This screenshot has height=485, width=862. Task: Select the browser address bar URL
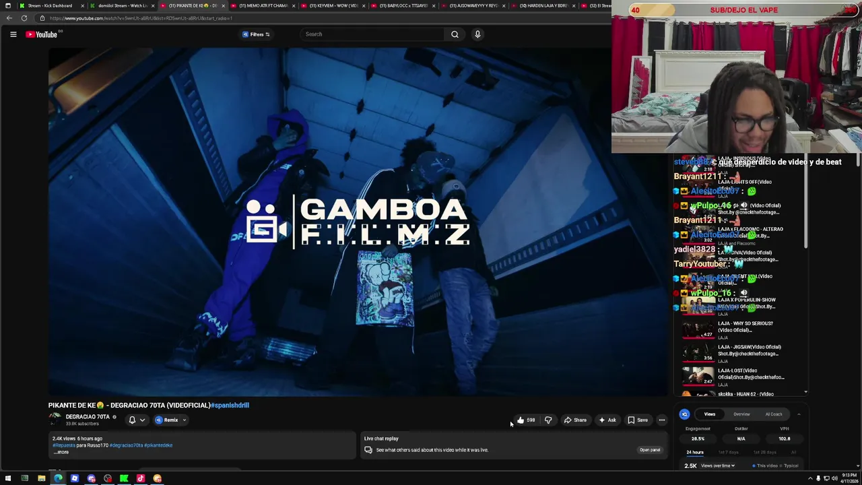(141, 18)
